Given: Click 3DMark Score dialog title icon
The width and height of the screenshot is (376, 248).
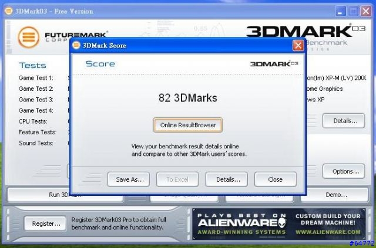Looking at the screenshot, I should pyautogui.click(x=76, y=45).
